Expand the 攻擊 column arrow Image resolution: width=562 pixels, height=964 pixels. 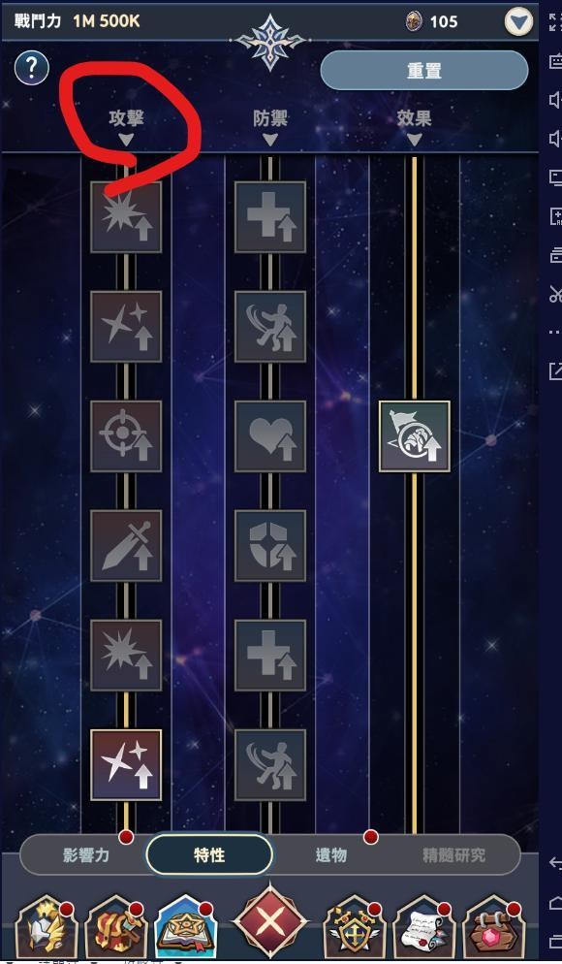click(126, 141)
